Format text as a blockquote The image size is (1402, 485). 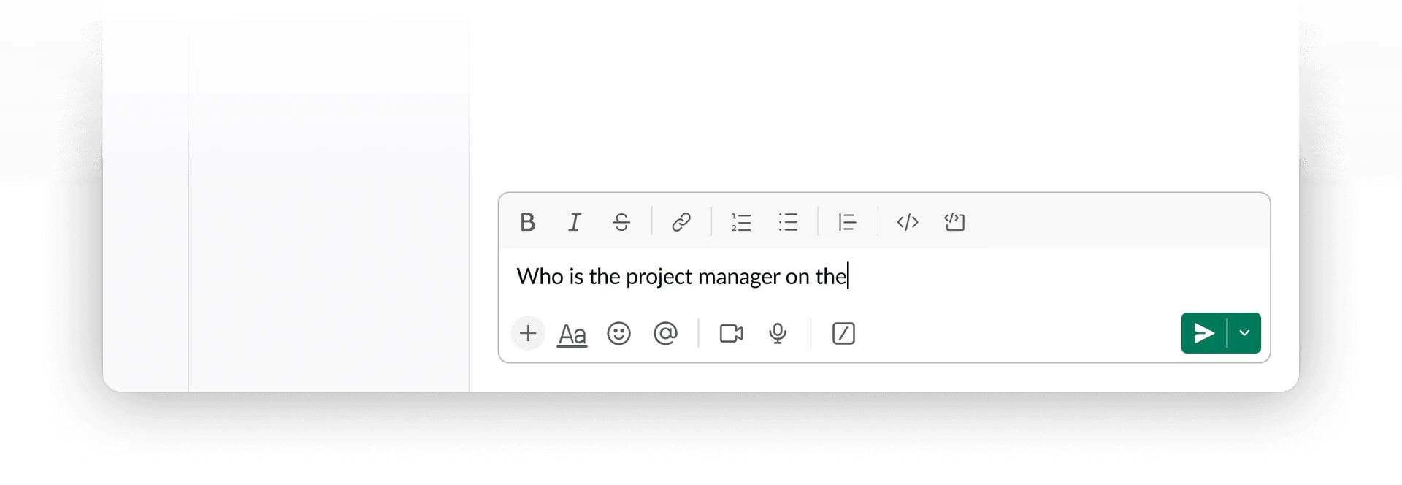coord(847,222)
